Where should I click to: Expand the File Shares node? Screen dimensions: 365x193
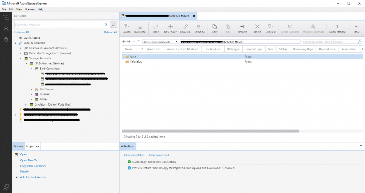(x=31, y=89)
